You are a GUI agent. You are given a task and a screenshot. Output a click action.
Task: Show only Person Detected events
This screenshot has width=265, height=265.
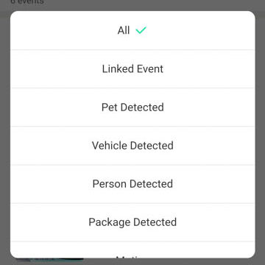click(132, 184)
